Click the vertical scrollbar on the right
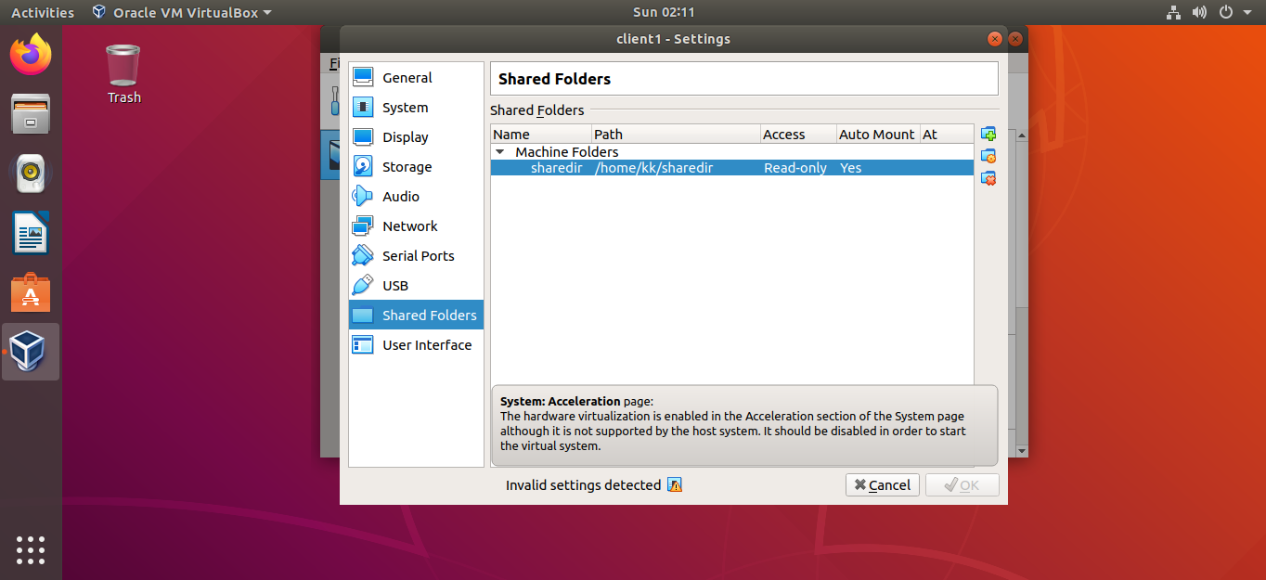The height and width of the screenshot is (580, 1266). (1019, 278)
